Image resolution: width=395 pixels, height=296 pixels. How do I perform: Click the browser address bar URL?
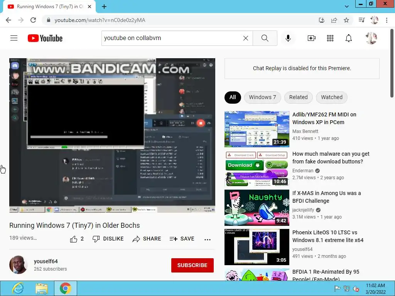point(100,20)
